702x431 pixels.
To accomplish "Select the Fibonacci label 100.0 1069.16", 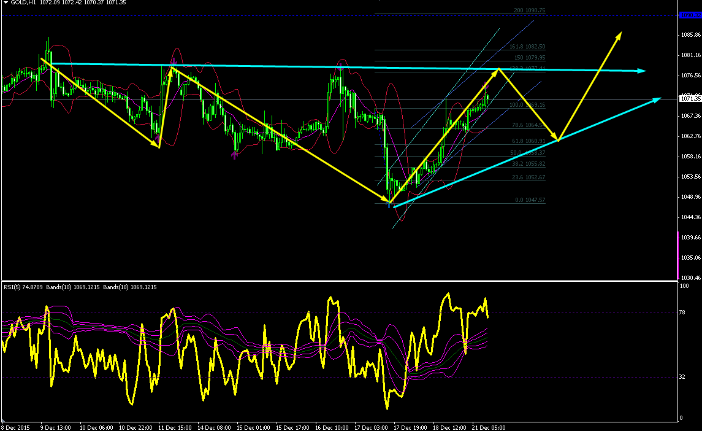I will coord(527,105).
